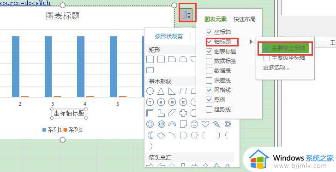
Task: Select the bottom-middle chart sizing handle
Action: pos(62,140)
